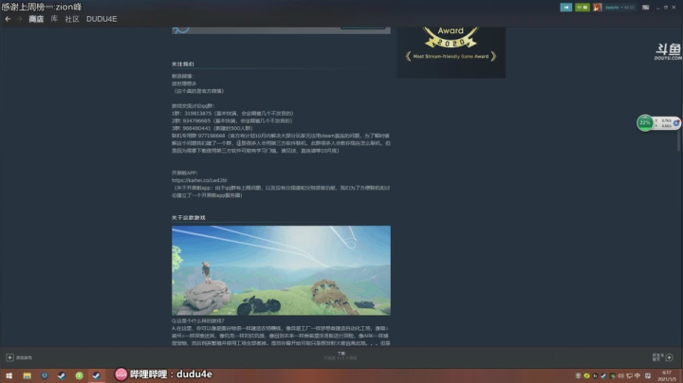Expand the account name dropdown
683x383 pixels.
click(x=619, y=8)
